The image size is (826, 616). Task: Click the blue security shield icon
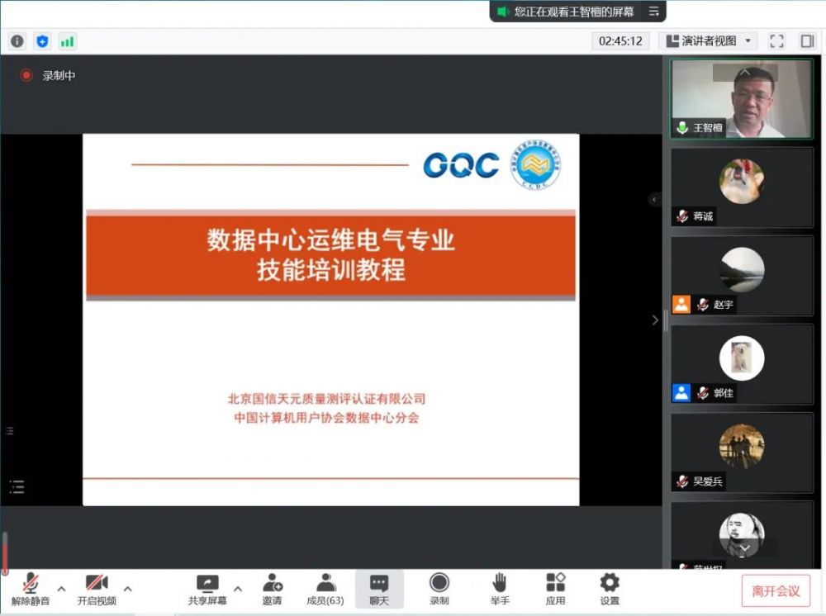[42, 41]
